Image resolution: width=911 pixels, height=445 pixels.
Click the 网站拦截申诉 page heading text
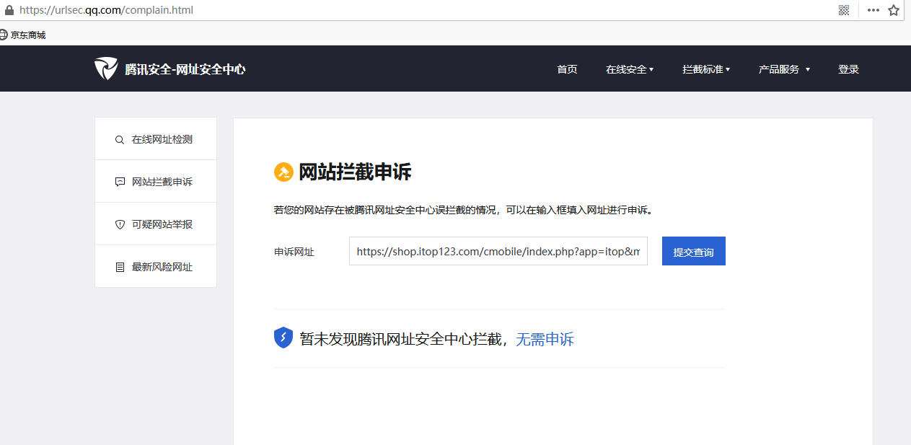355,172
